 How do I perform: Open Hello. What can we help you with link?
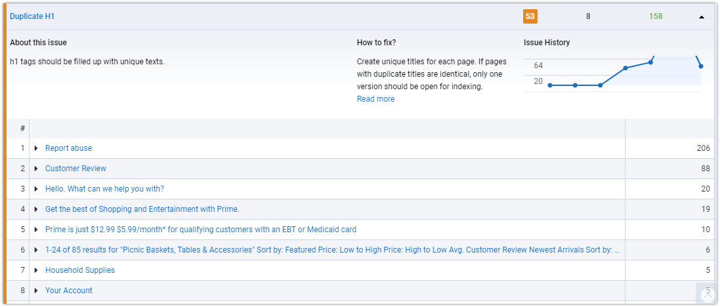pos(105,189)
